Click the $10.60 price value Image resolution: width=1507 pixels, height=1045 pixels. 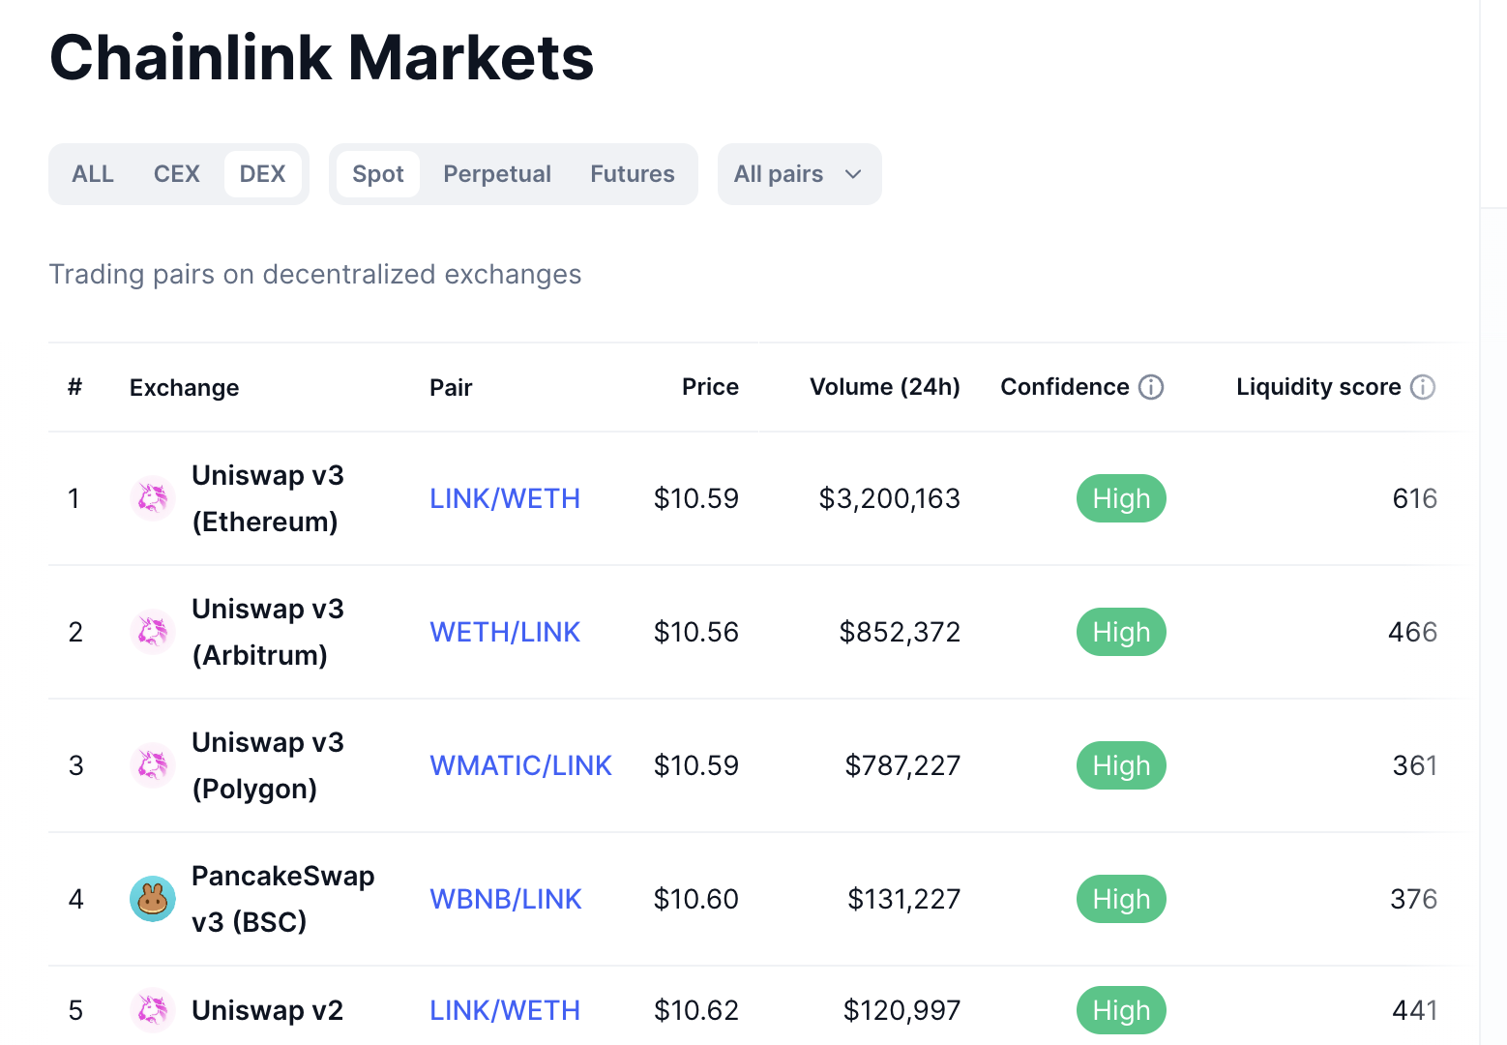pyautogui.click(x=696, y=899)
